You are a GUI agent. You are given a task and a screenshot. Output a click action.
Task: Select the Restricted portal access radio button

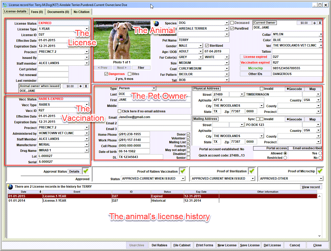[x=285, y=158]
